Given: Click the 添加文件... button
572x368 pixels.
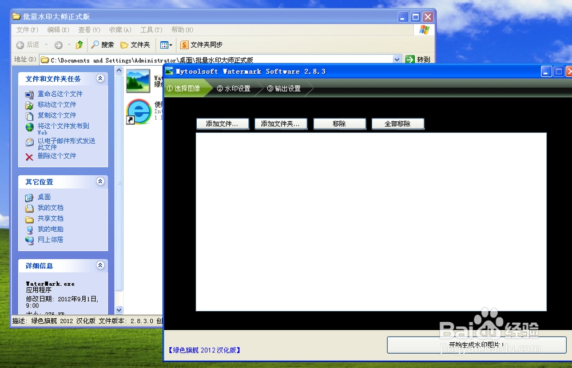Looking at the screenshot, I should [223, 124].
